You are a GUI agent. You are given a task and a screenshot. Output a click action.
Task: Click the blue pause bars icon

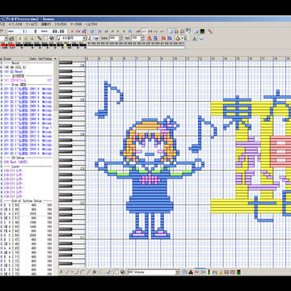100,31
